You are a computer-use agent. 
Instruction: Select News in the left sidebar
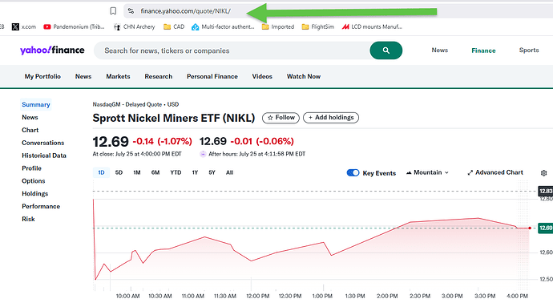30,117
